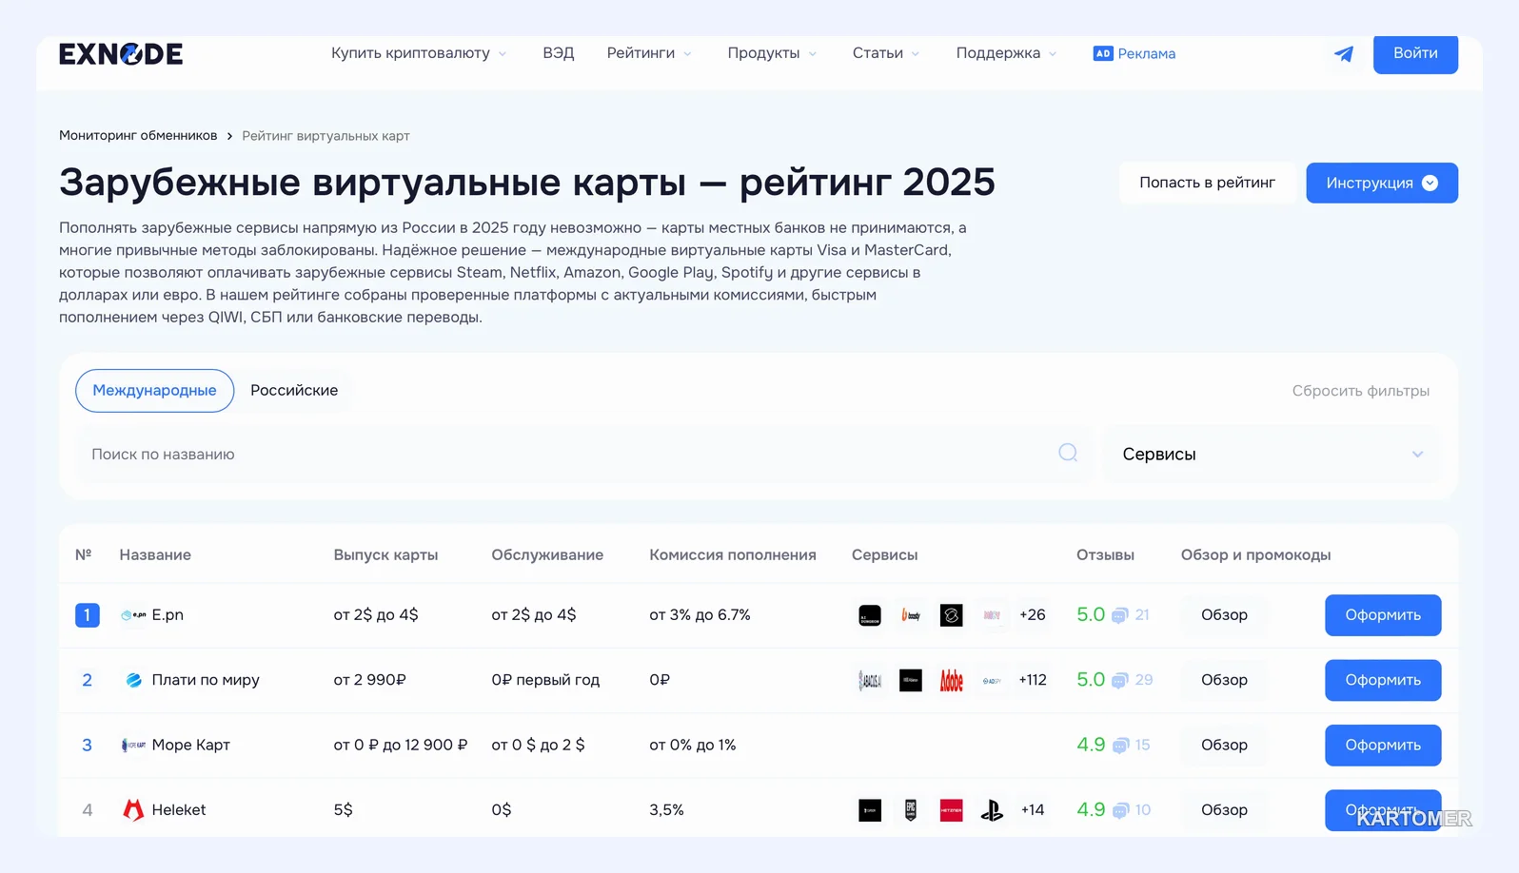The width and height of the screenshot is (1519, 873).
Task: Switch to the Российские tab
Action: pos(294,391)
